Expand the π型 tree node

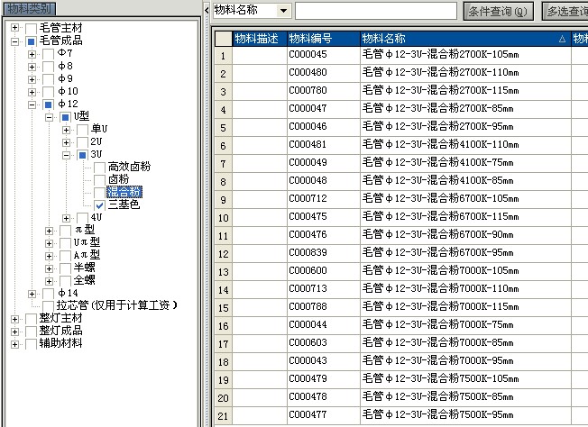coord(50,231)
